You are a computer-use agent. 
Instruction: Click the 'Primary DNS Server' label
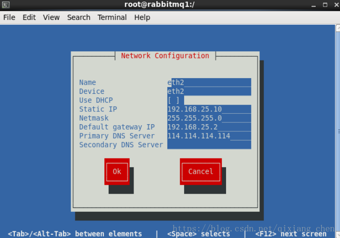pos(117,136)
